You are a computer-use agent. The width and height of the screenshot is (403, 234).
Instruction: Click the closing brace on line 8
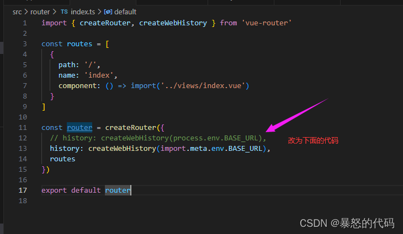pos(52,96)
